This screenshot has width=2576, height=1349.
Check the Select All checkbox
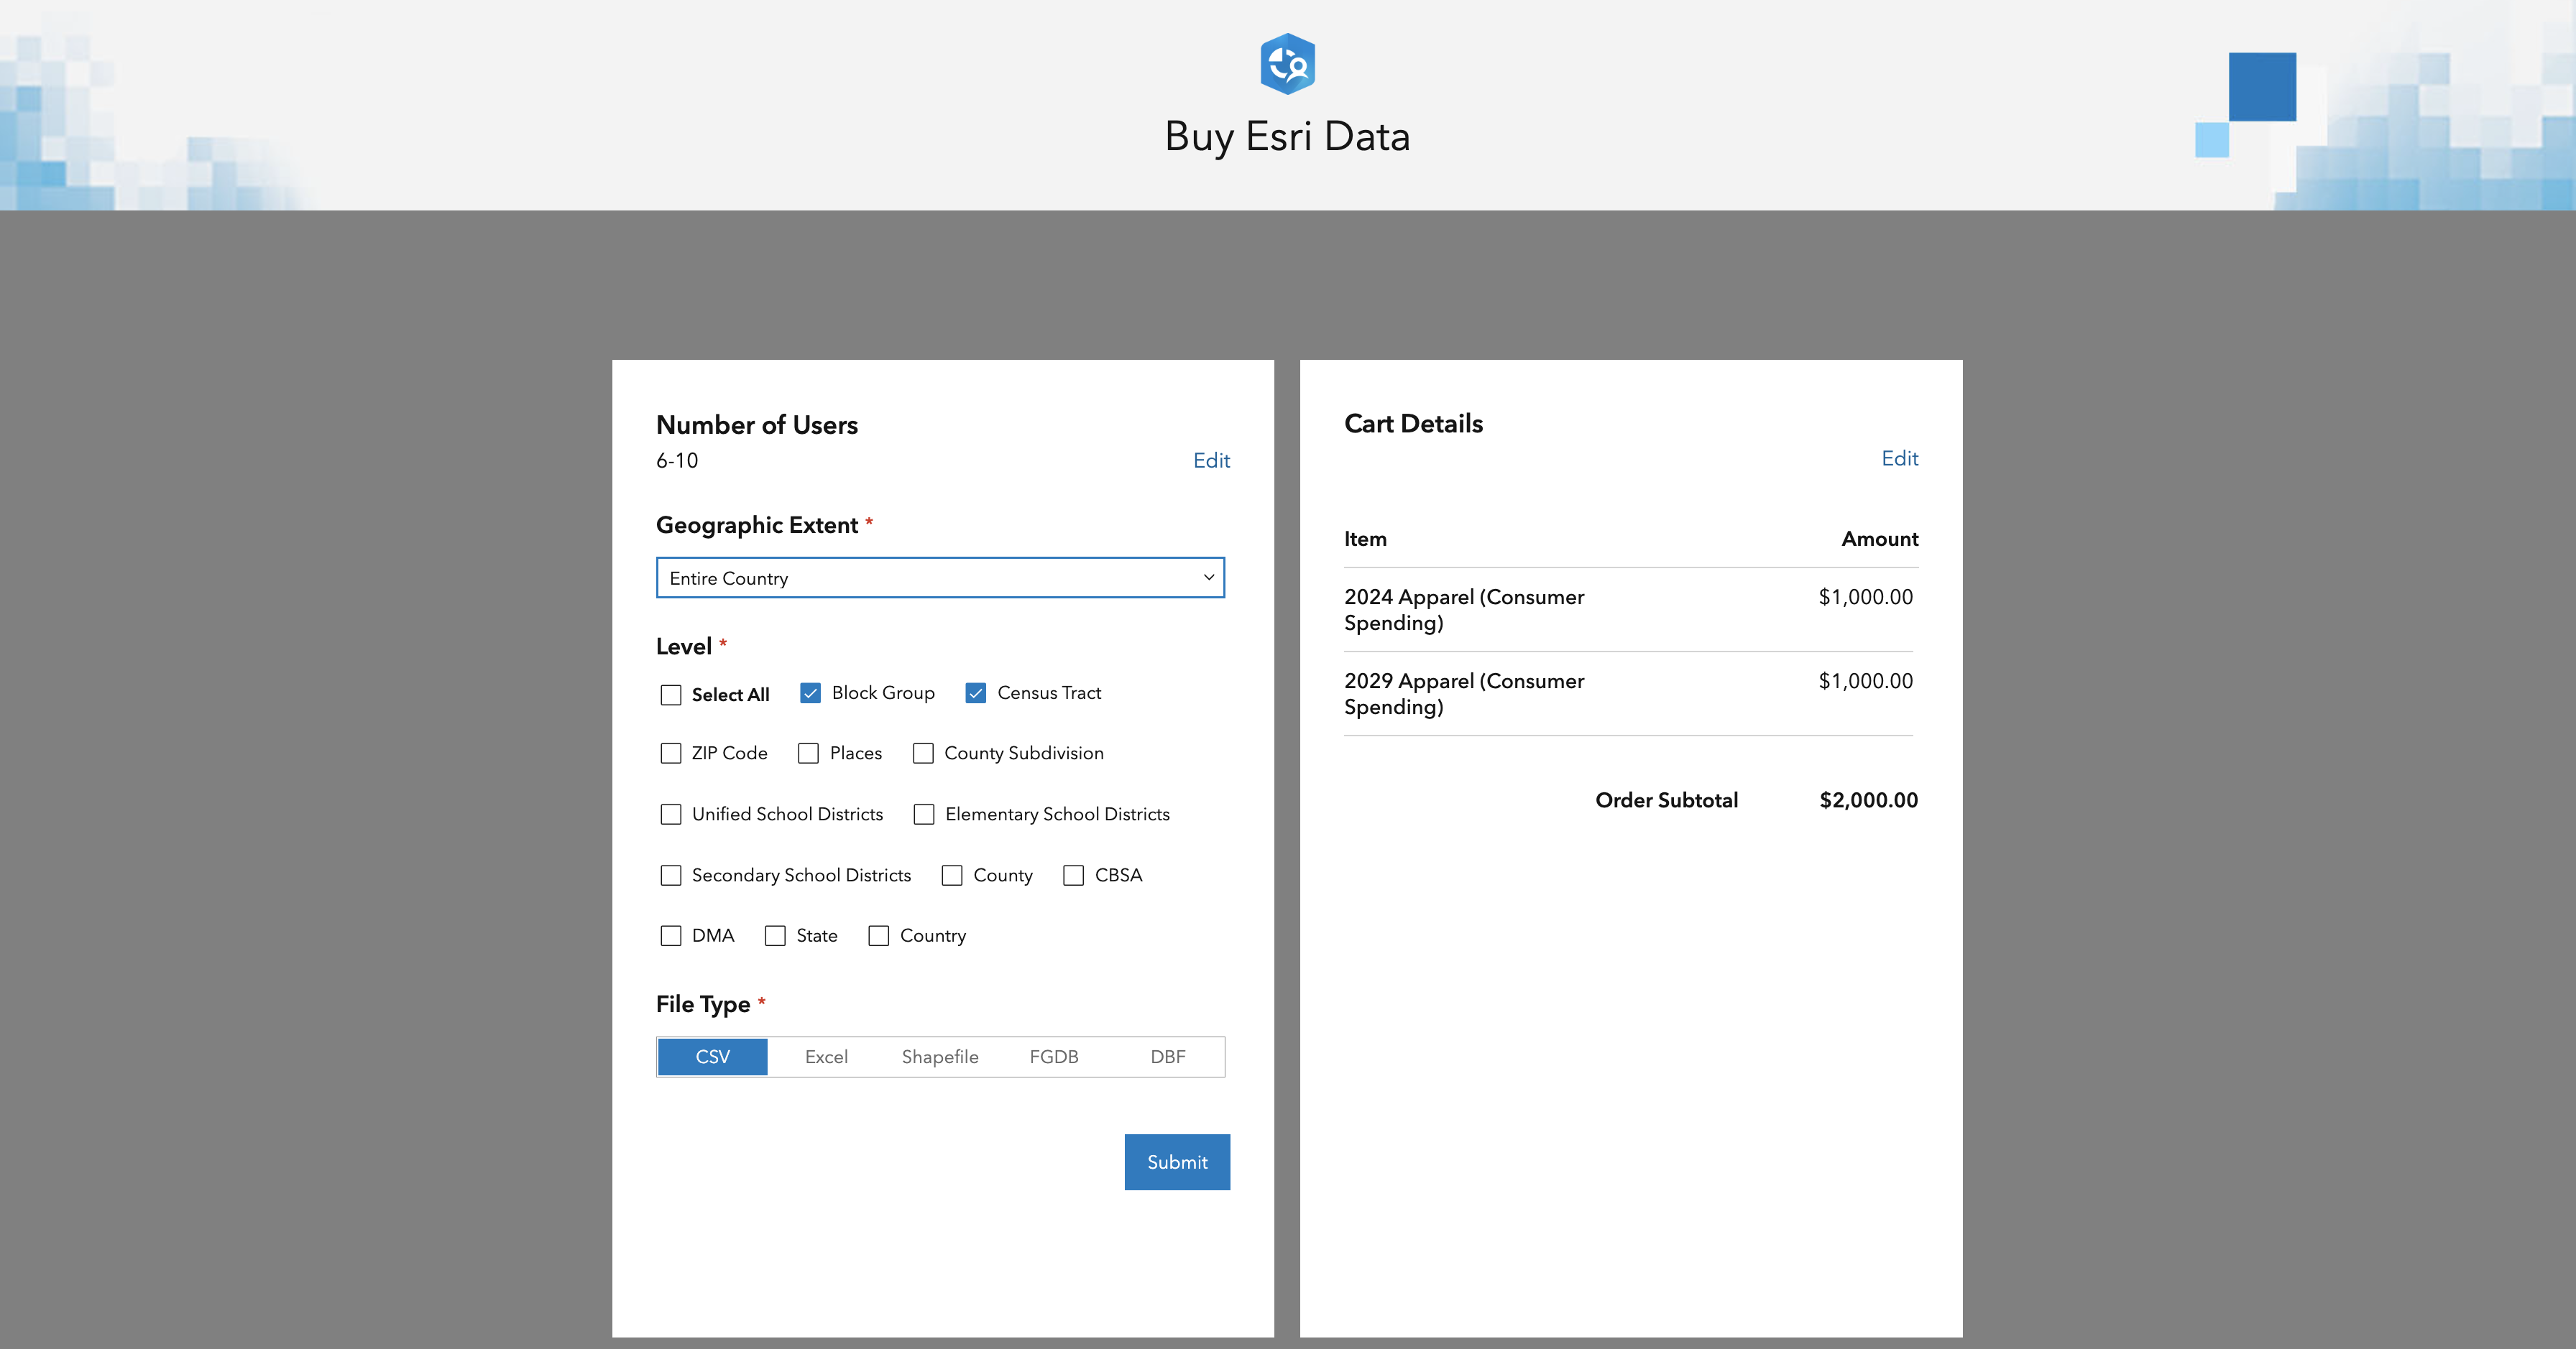670,695
